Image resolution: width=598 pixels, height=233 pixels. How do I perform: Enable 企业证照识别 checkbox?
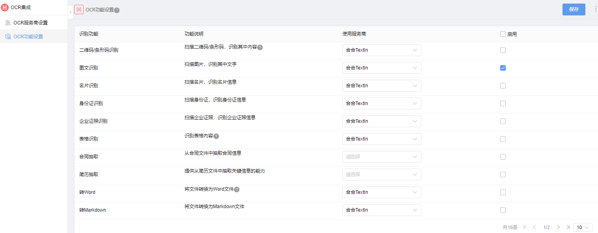503,121
